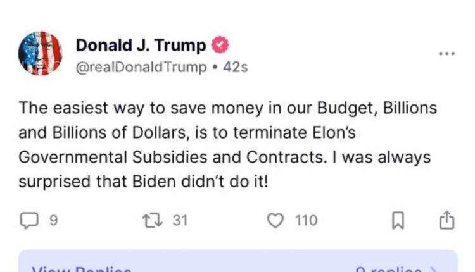This screenshot has width=475, height=272.
Task: Click the like count of 110
Action: point(307,220)
